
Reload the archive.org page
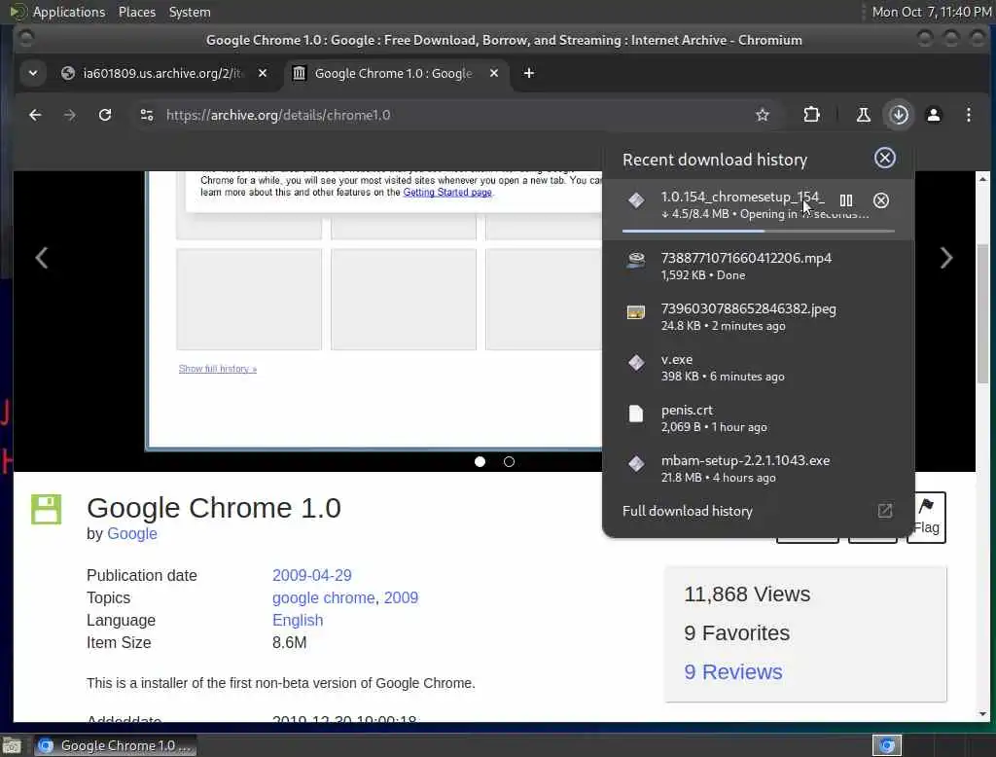pyautogui.click(x=105, y=115)
